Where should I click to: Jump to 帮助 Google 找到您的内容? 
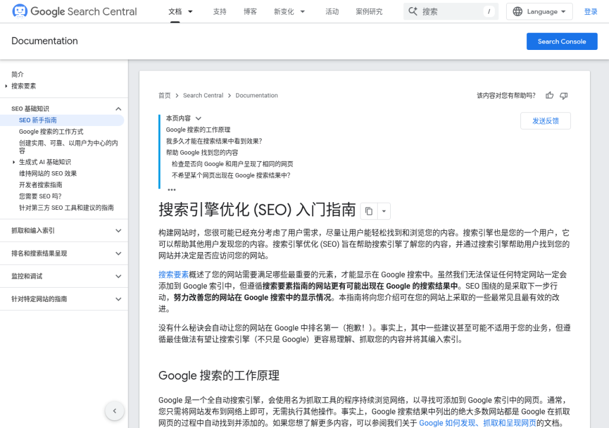click(202, 153)
